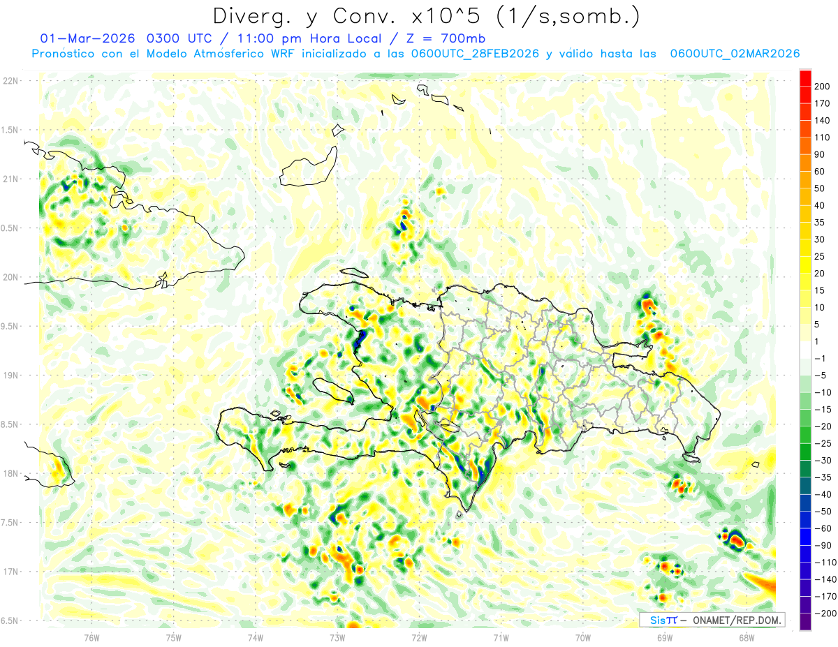Screen dimensions: 838x647
Task: Click the '-25' colorbar value
Action: click(822, 443)
